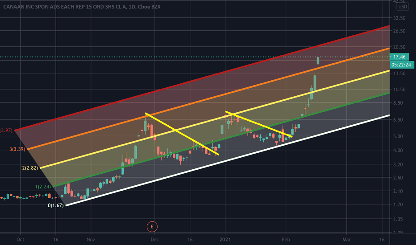Click the 32.50 price axis label

(399, 18)
